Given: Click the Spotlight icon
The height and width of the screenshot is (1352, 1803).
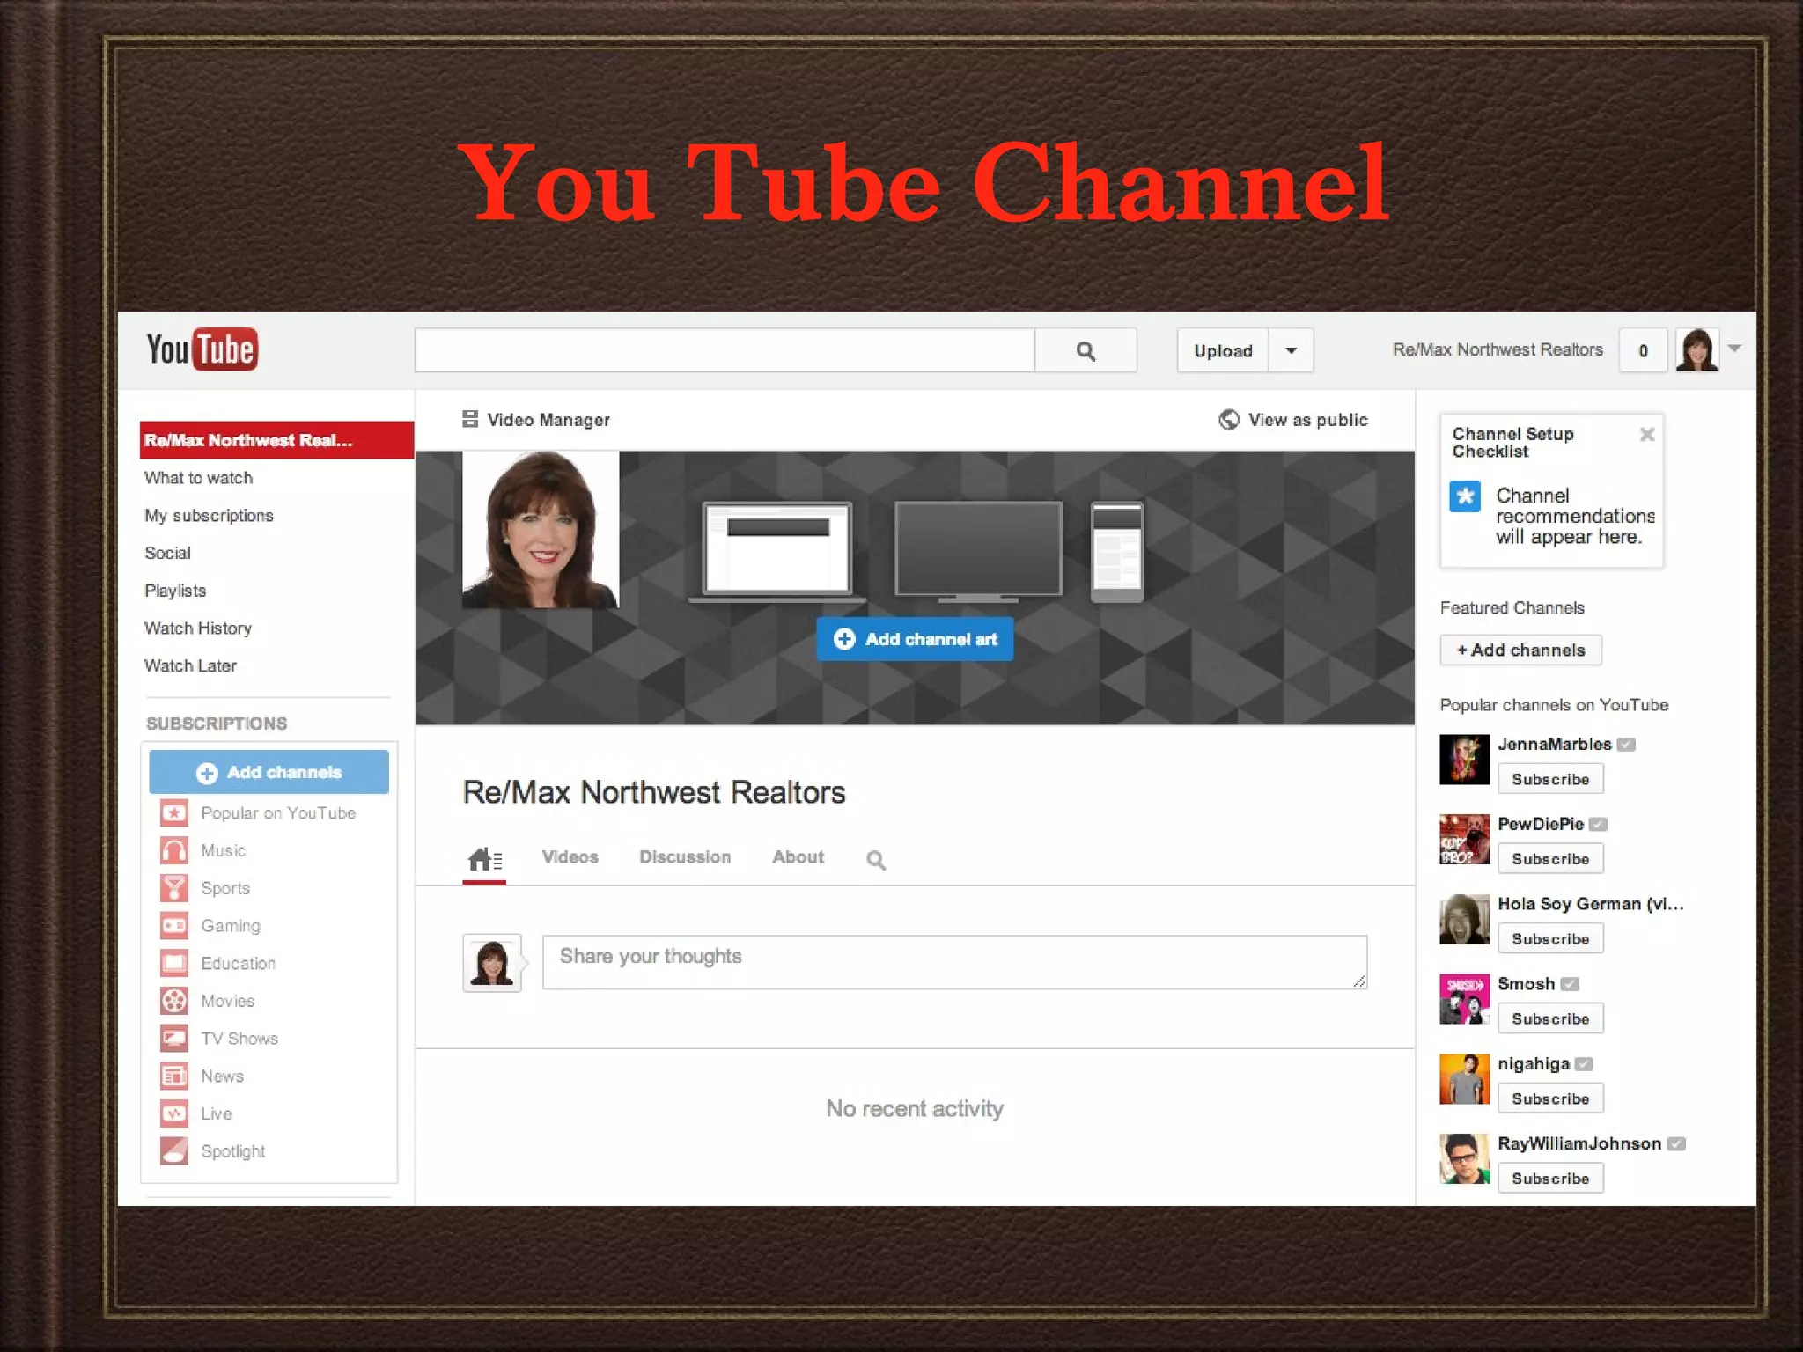Looking at the screenshot, I should click(x=174, y=1150).
